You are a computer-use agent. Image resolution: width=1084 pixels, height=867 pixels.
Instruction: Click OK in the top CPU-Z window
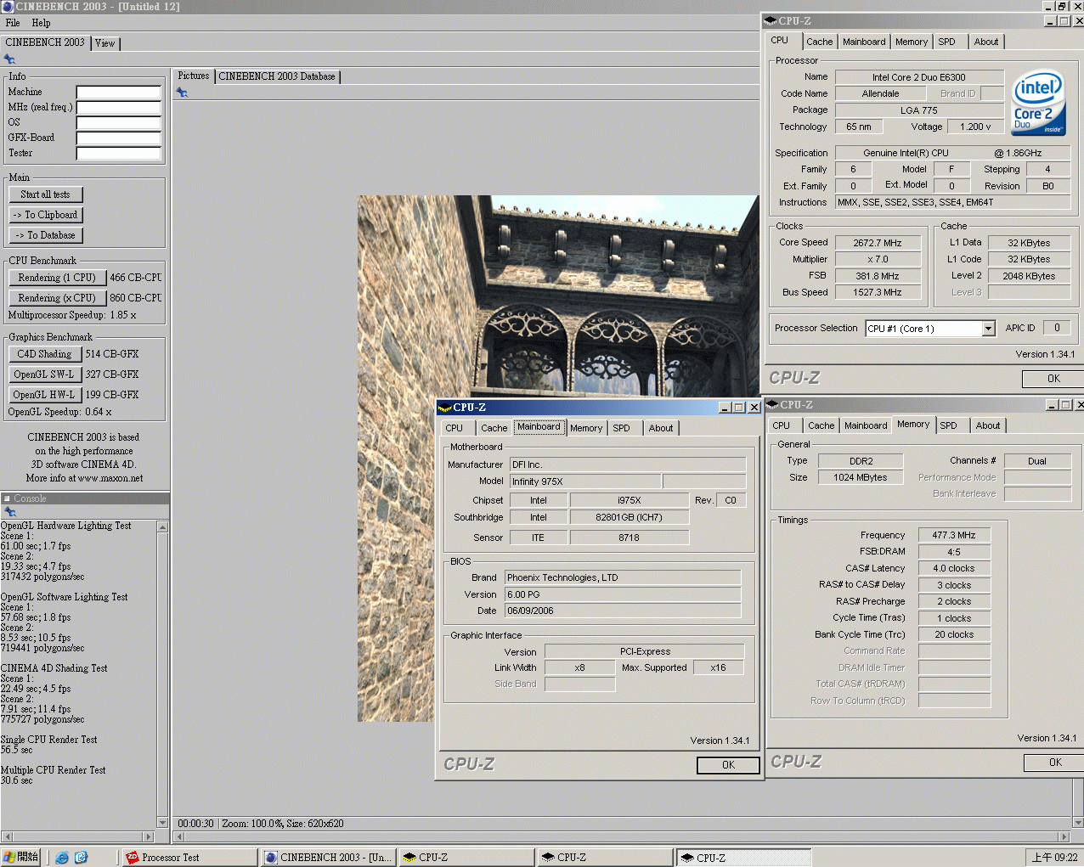pyautogui.click(x=1053, y=379)
